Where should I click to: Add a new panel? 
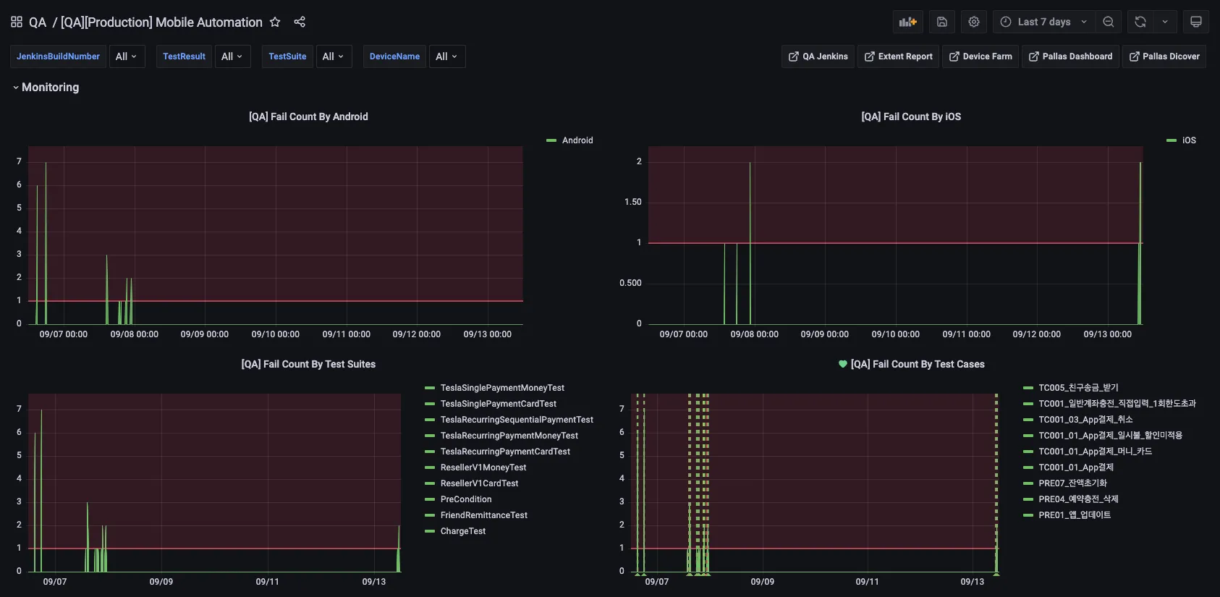click(x=907, y=22)
